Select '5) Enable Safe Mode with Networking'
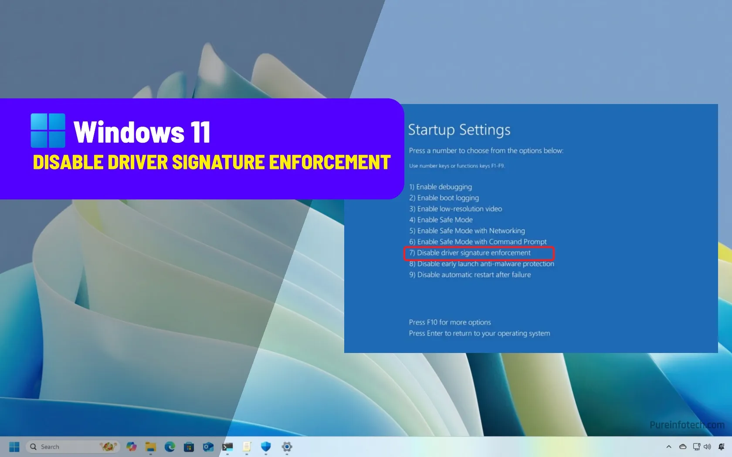This screenshot has height=457, width=732. coord(467,231)
